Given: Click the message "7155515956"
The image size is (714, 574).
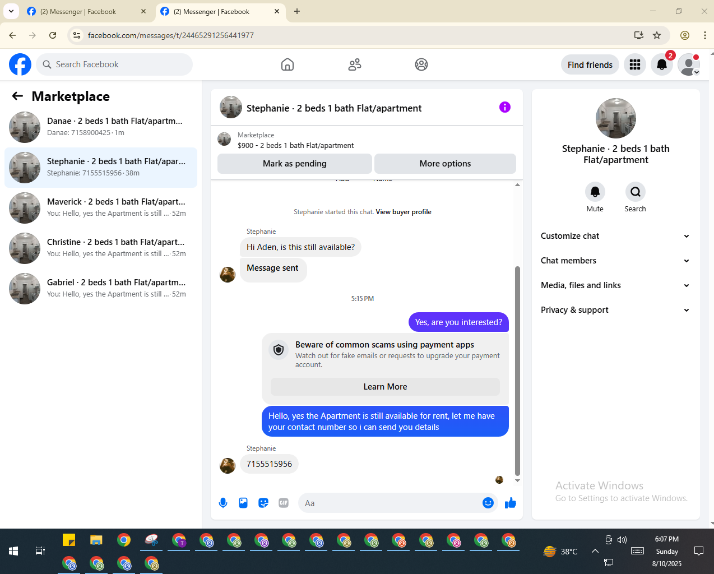Looking at the screenshot, I should click(x=269, y=464).
